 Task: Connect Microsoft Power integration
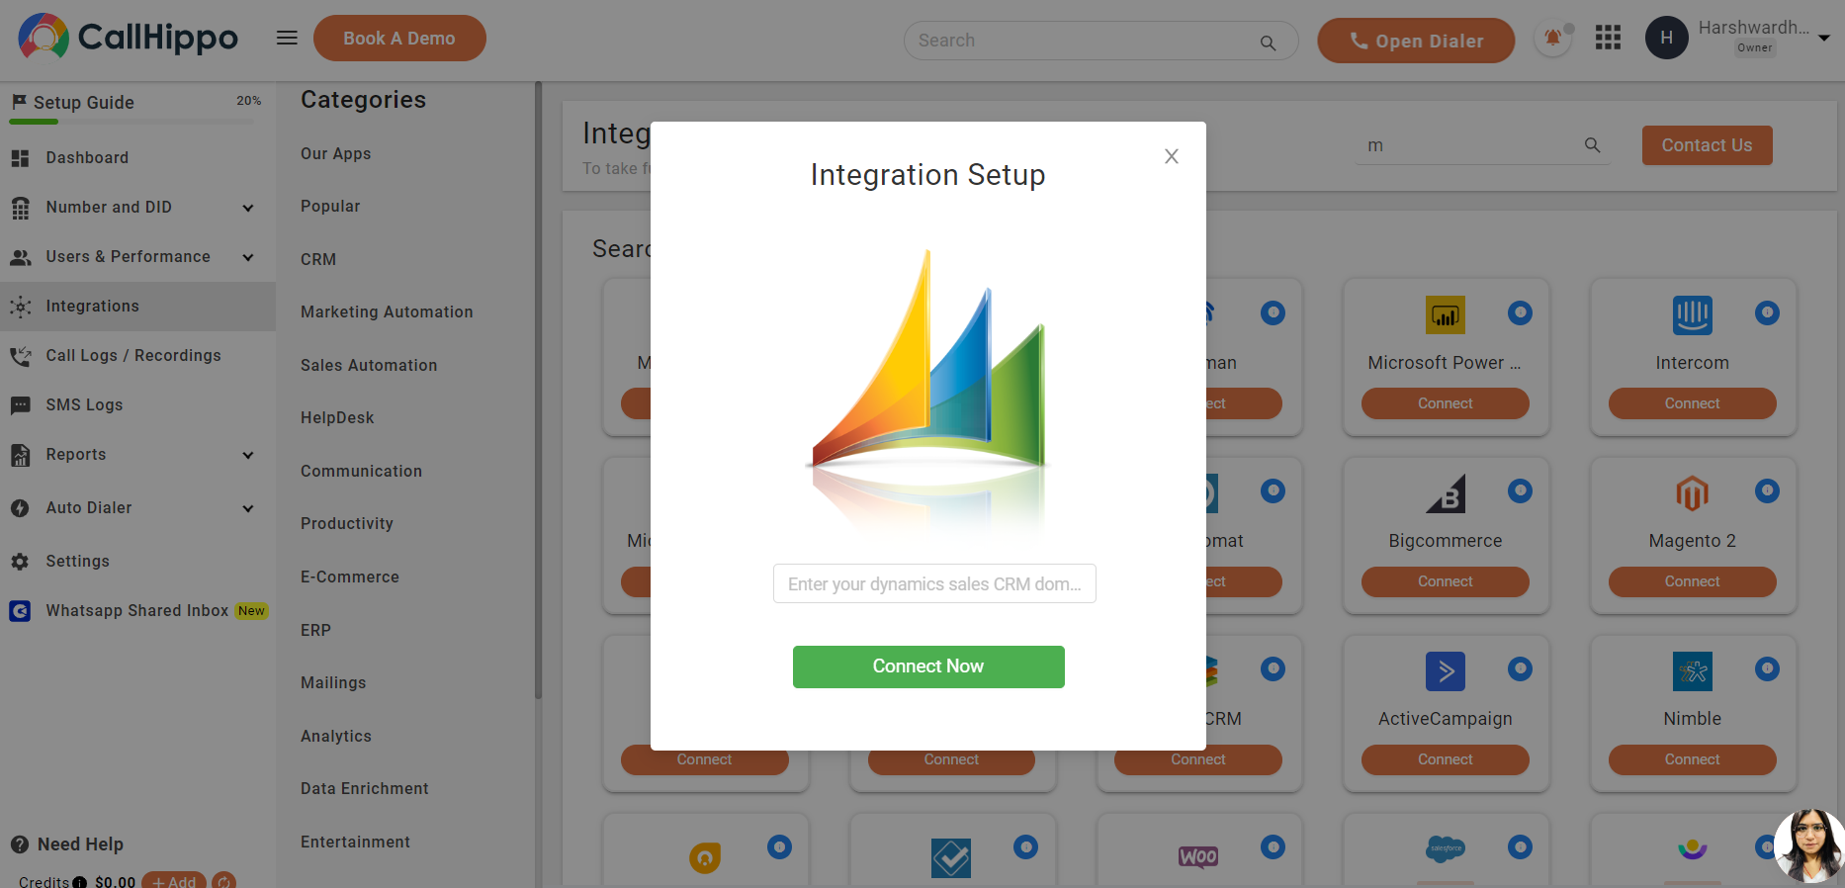[1446, 403]
